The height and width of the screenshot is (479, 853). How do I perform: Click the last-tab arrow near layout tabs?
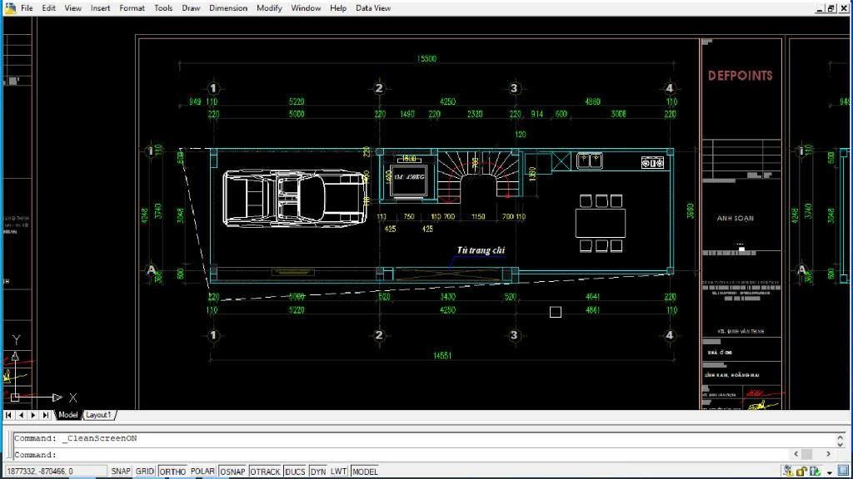43,414
